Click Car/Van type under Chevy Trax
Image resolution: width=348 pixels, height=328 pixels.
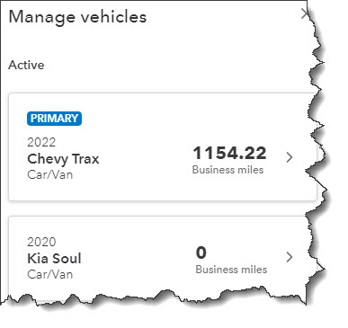pos(50,174)
